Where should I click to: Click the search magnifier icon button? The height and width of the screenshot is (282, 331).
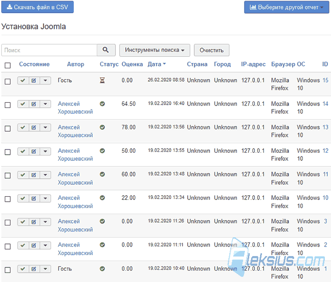pos(106,50)
